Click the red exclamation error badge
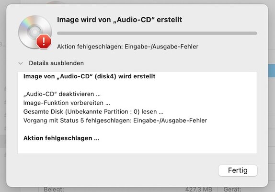The image size is (275, 192). coord(44,41)
